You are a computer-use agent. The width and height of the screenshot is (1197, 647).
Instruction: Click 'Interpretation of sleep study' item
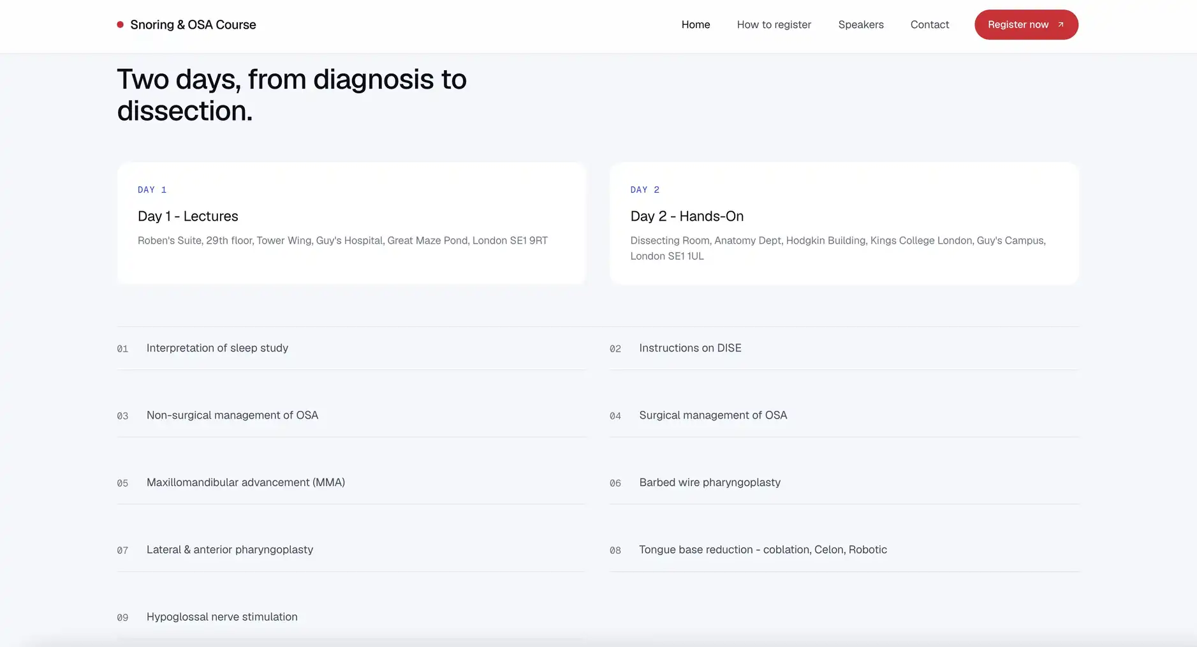click(351, 348)
